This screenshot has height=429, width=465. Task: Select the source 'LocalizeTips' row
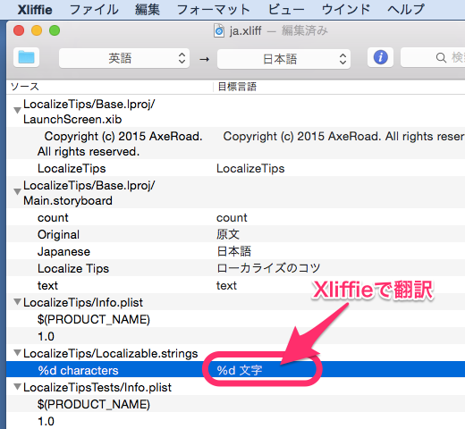[72, 168]
